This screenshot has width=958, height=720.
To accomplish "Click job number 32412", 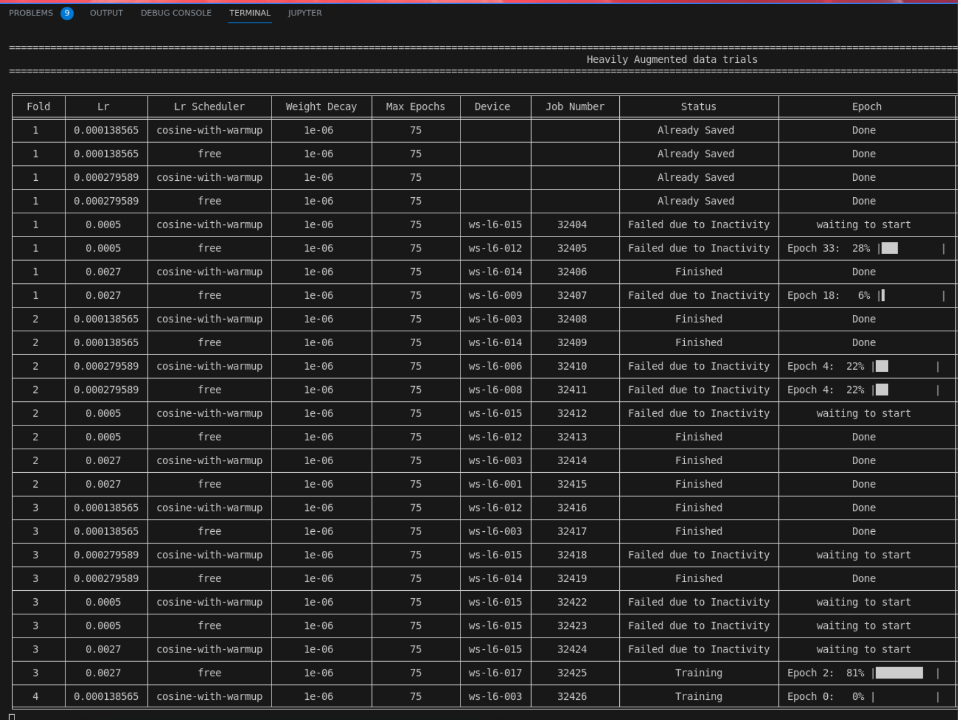I will (572, 413).
